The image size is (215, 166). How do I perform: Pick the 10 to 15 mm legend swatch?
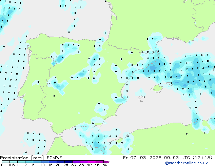click(x=45, y=162)
